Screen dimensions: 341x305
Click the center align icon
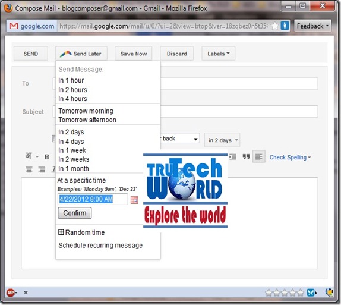pos(29,169)
